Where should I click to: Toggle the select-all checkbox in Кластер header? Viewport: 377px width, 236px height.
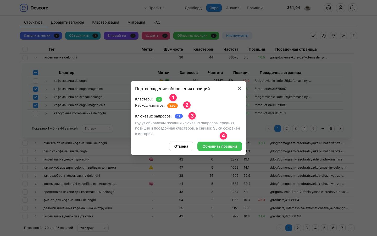point(36,73)
